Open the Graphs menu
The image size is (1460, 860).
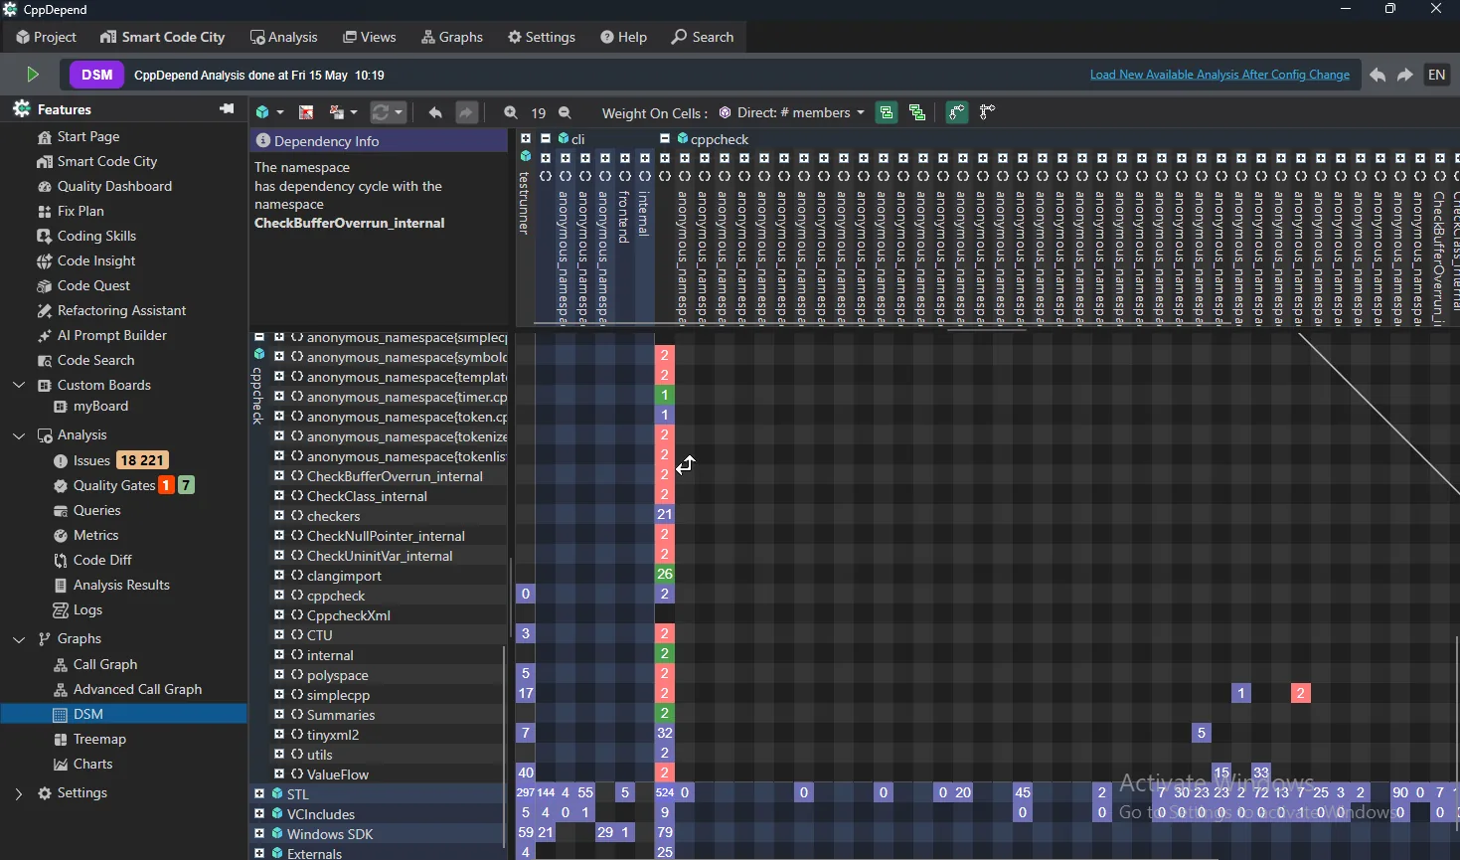pyautogui.click(x=452, y=37)
